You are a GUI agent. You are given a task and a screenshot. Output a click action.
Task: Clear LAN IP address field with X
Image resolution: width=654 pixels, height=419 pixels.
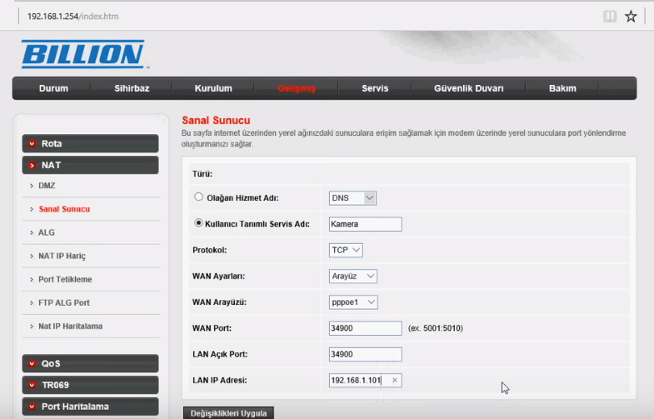click(395, 380)
